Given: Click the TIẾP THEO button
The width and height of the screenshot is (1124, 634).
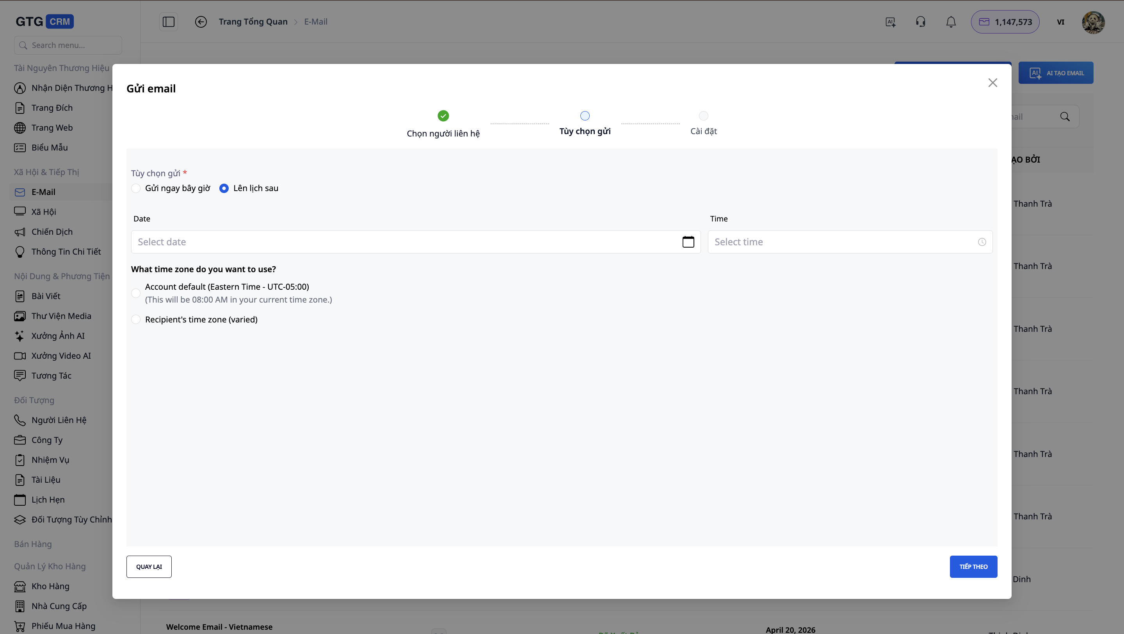Looking at the screenshot, I should click(973, 567).
